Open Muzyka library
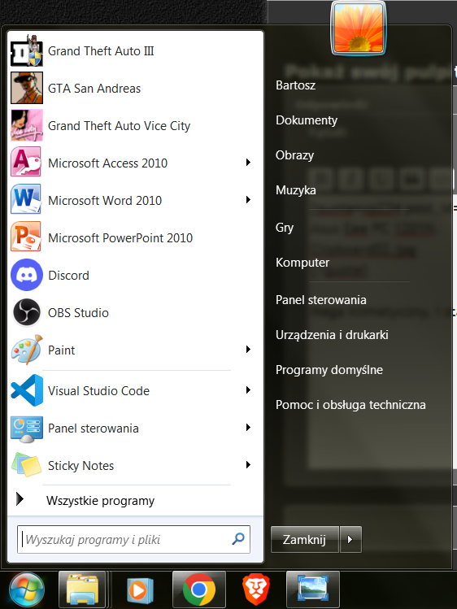The image size is (457, 609). coord(296,190)
